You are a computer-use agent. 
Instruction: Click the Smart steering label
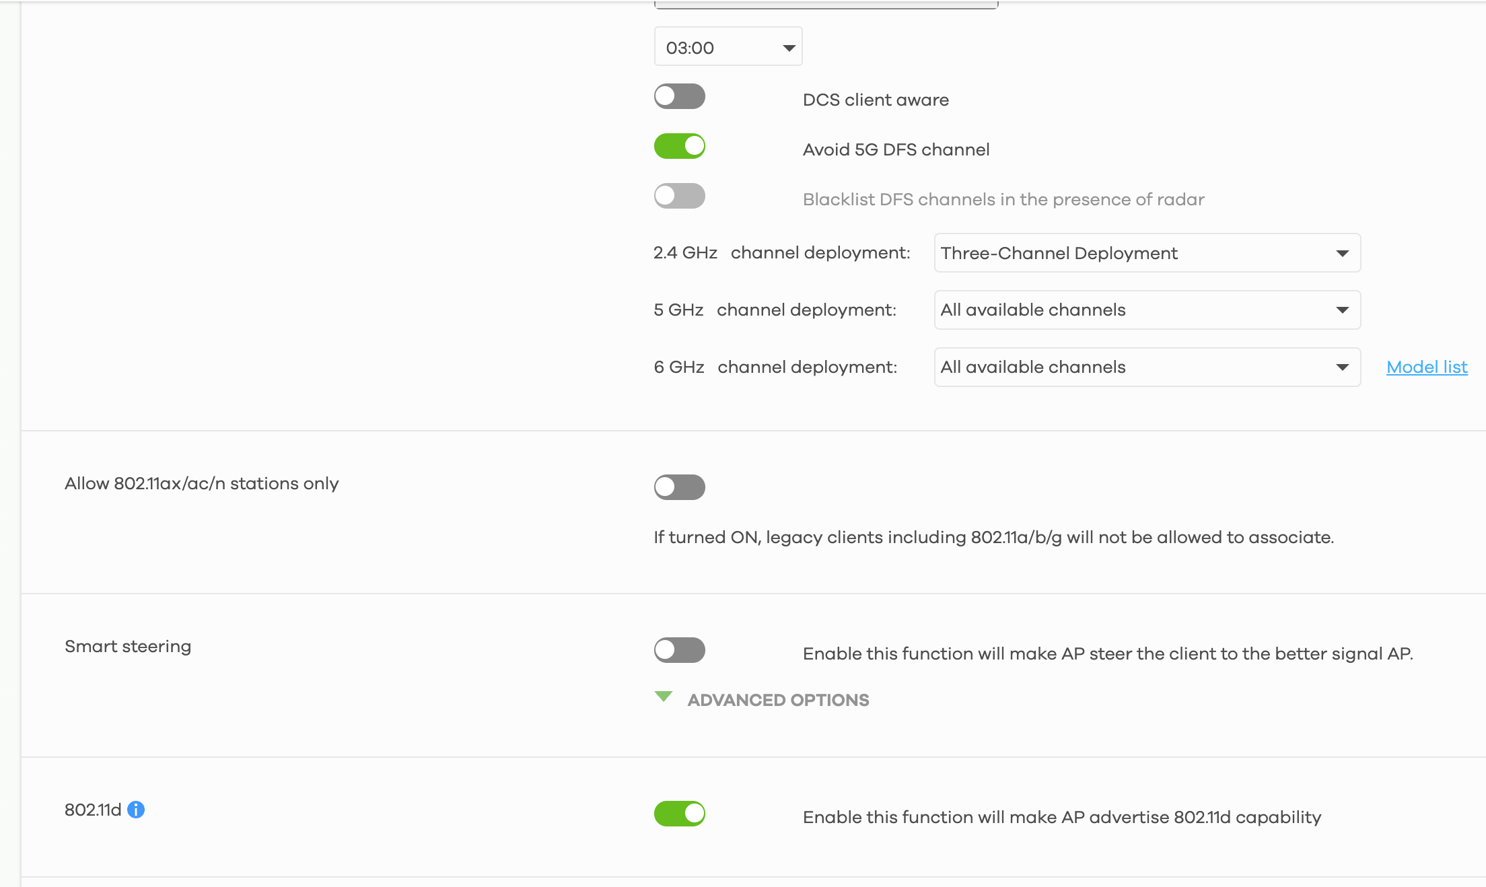point(128,647)
